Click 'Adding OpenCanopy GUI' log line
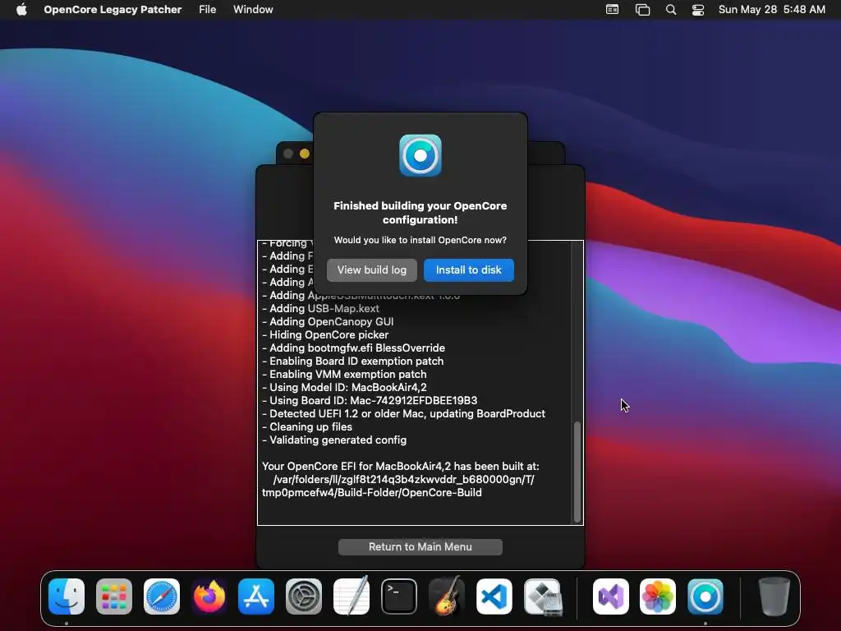The height and width of the screenshot is (631, 841). (328, 321)
